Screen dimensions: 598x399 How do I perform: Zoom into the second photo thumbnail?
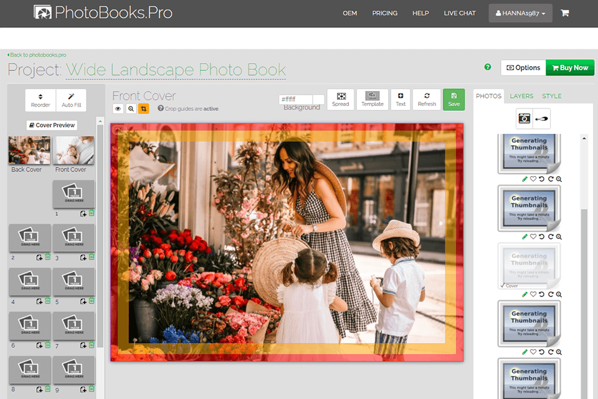(x=559, y=237)
